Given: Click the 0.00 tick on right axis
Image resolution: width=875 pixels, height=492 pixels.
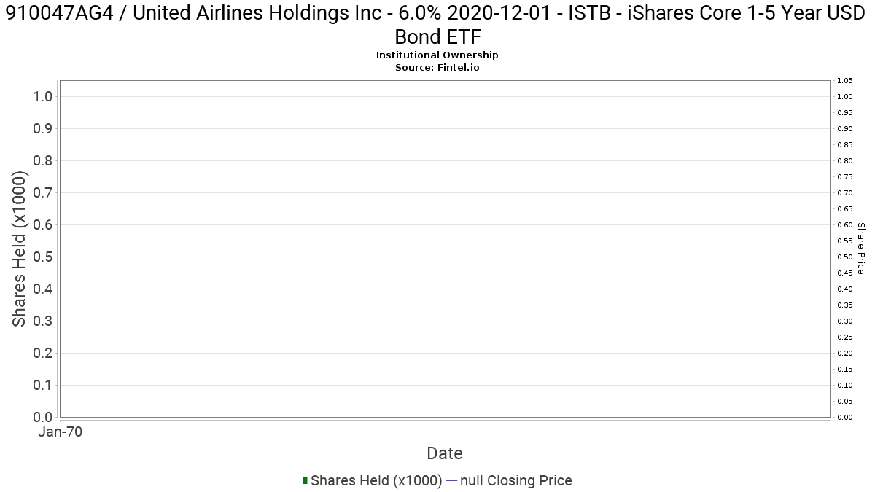Looking at the screenshot, I should tap(845, 417).
